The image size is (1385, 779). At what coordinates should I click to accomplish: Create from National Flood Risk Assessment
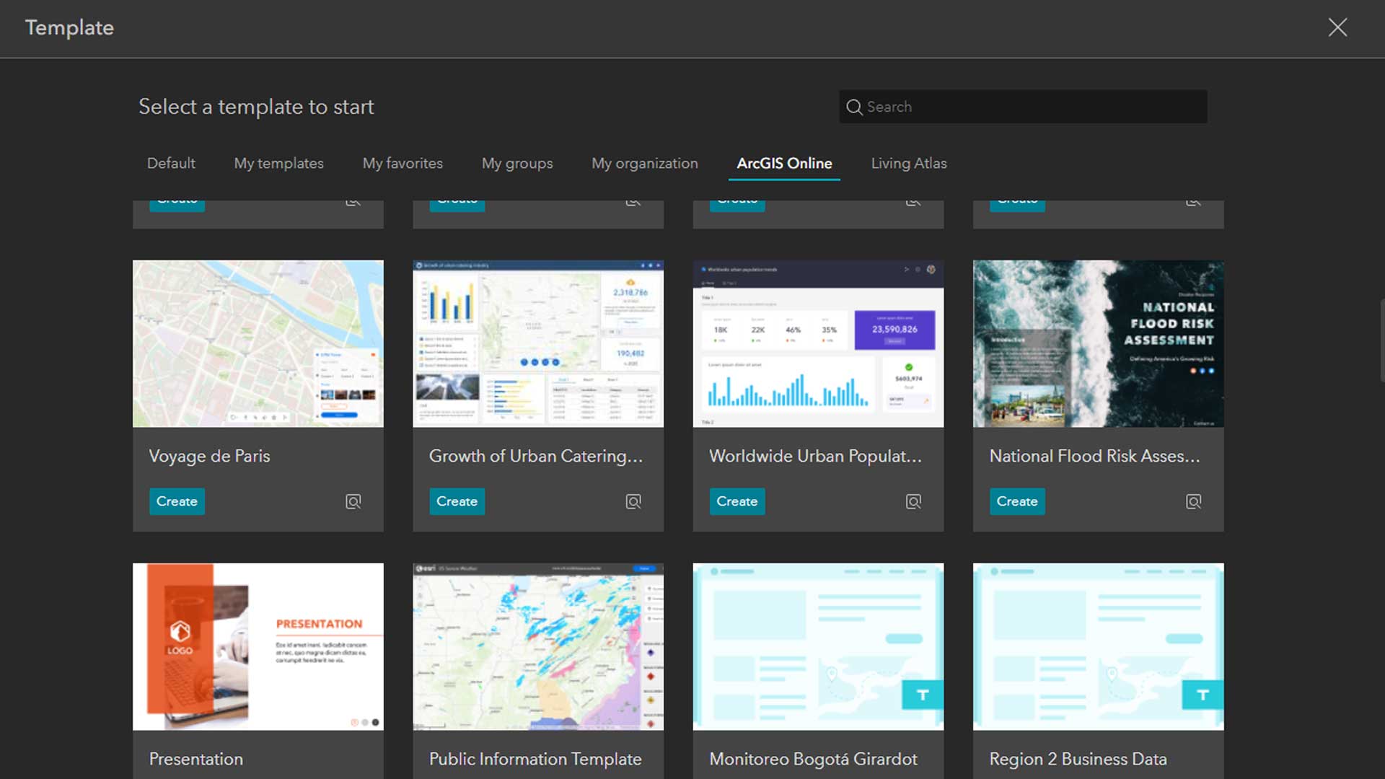coord(1016,501)
